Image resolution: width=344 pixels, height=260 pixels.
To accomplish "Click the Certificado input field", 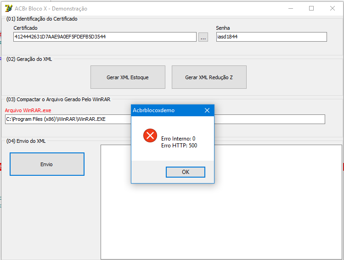I will 105,37.
